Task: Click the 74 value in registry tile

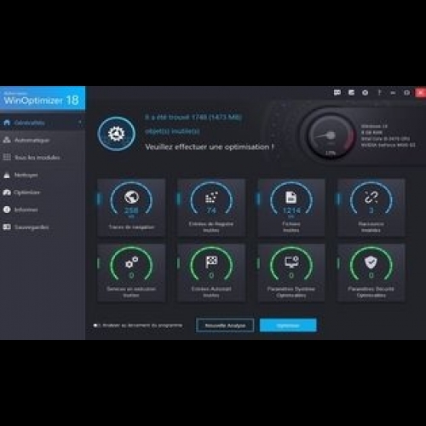Action: [211, 210]
